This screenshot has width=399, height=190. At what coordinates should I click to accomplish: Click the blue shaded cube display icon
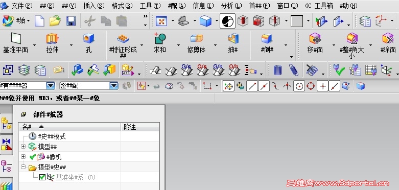pyautogui.click(x=205, y=21)
